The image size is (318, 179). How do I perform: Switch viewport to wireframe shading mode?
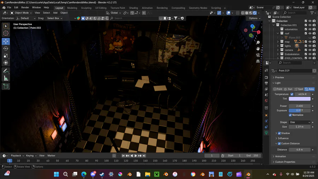click(x=243, y=13)
